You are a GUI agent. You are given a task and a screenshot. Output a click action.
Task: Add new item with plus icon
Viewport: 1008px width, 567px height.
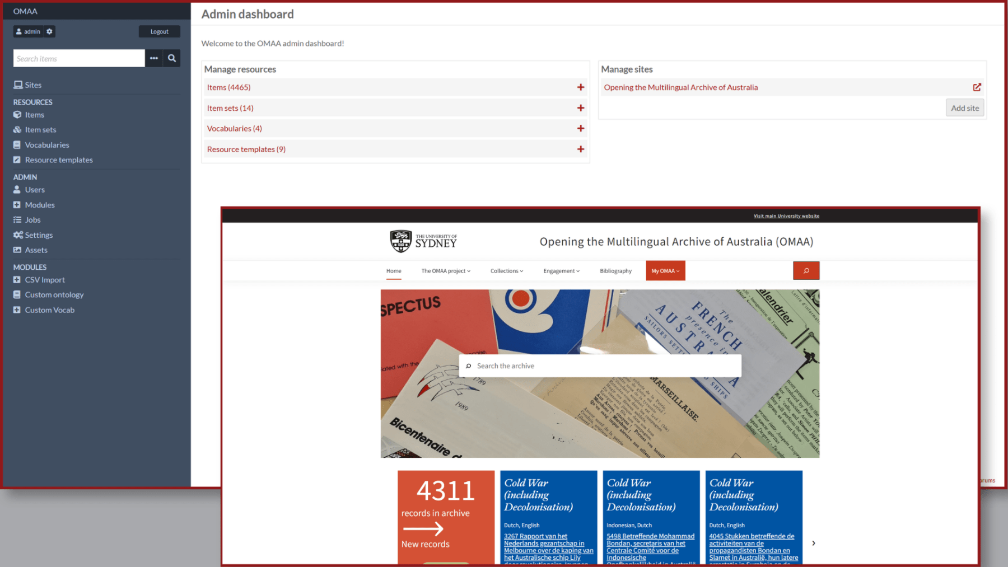pos(581,87)
